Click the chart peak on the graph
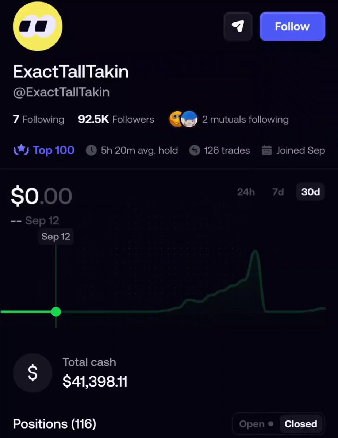Image resolution: width=338 pixels, height=438 pixels. tap(255, 252)
